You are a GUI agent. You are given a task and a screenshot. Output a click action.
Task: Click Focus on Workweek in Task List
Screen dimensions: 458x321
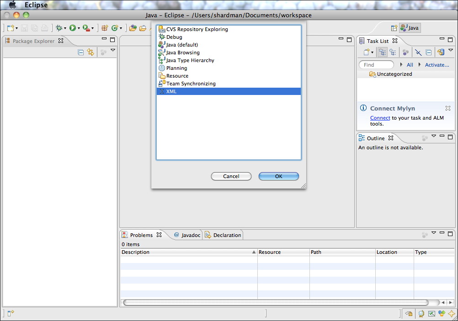[x=405, y=52]
